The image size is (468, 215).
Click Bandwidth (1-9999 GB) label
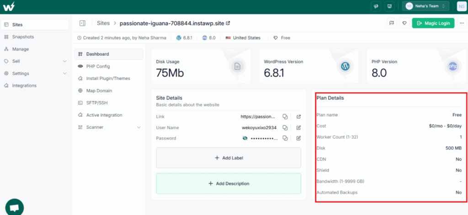[x=340, y=181]
